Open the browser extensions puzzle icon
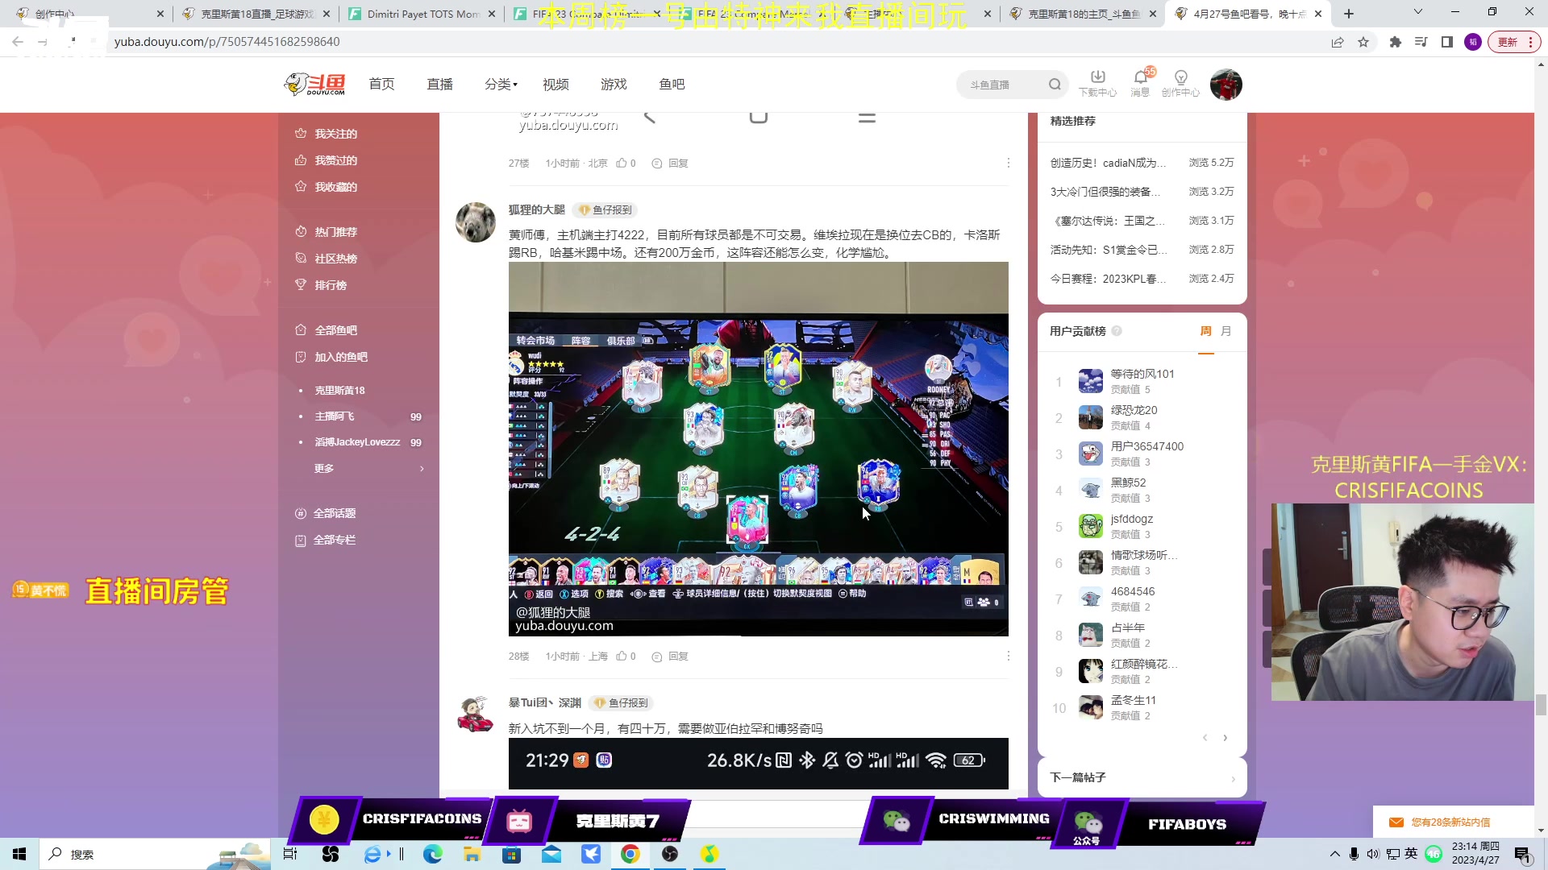1548x870 pixels. [1395, 42]
